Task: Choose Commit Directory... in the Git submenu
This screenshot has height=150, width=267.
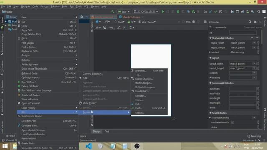Action: pos(104,74)
